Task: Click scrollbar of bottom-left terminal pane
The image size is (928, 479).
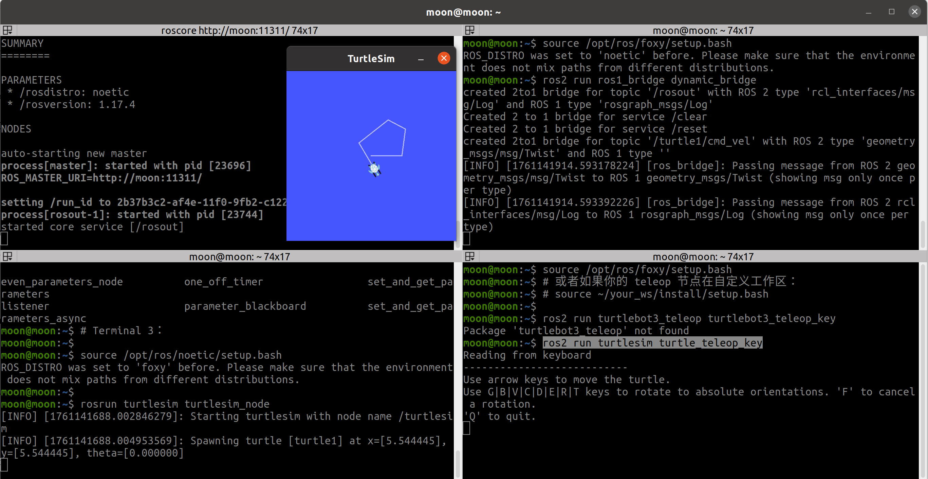Action: coord(458,463)
